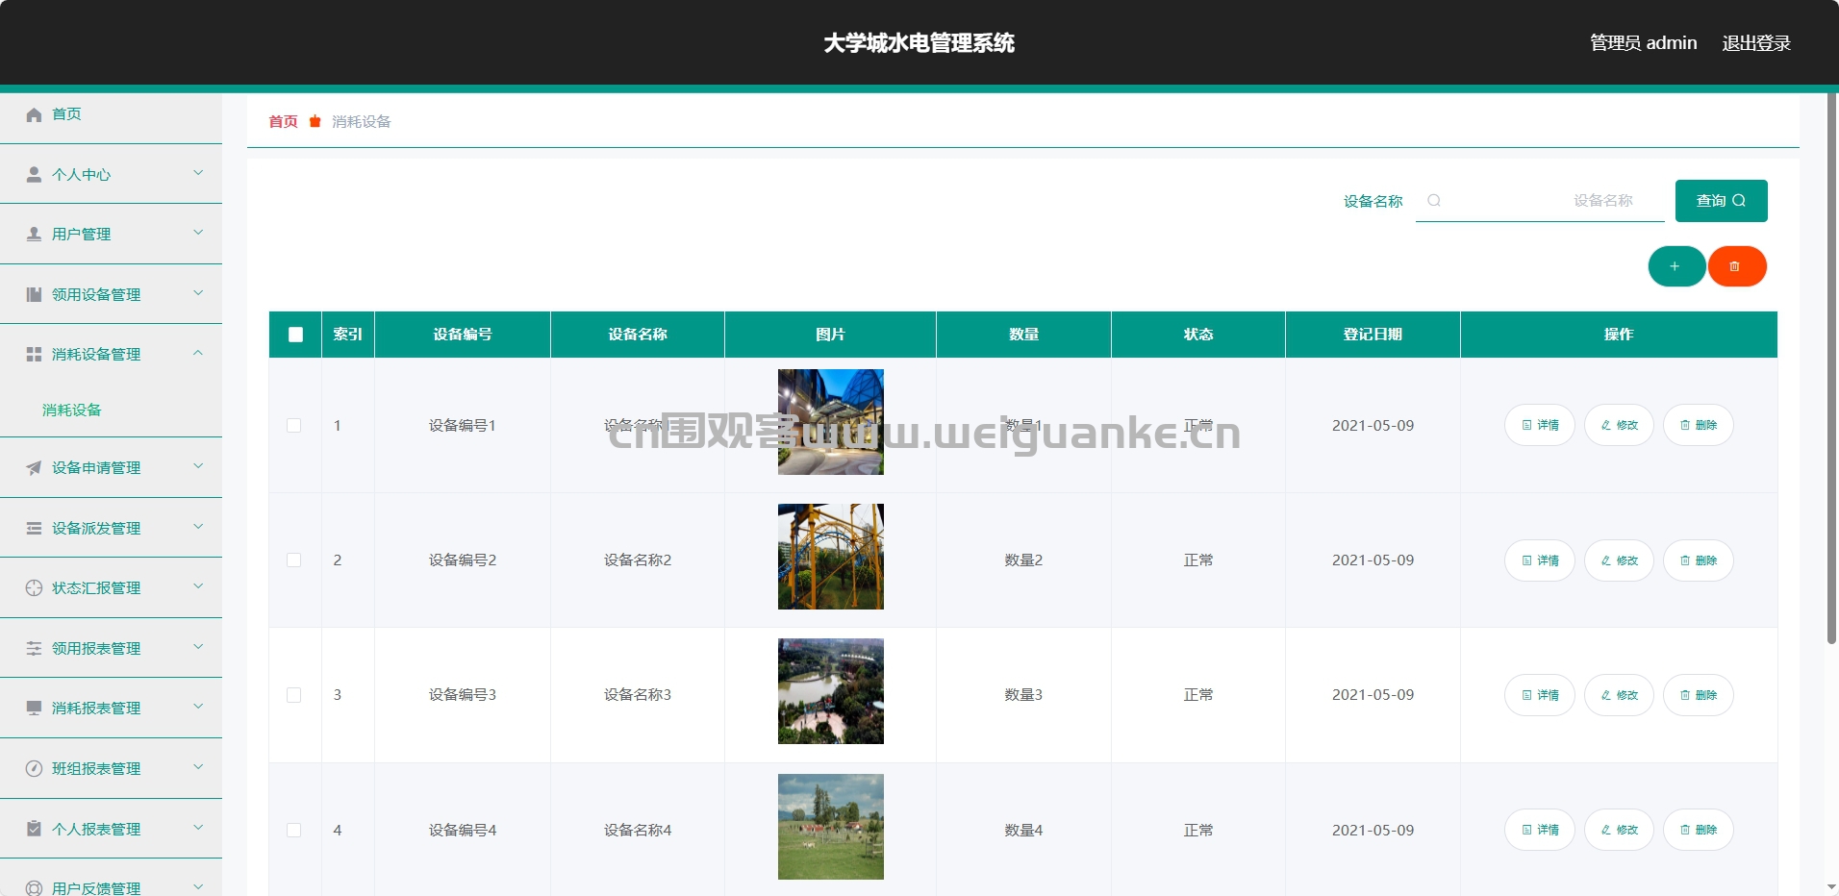1839x896 pixels.
Task: Check the checkbox for row 4
Action: (x=294, y=830)
